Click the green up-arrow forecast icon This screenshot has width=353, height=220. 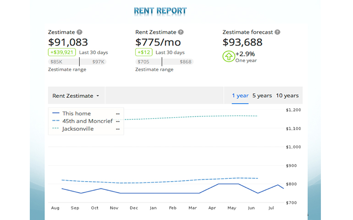[x=228, y=57]
